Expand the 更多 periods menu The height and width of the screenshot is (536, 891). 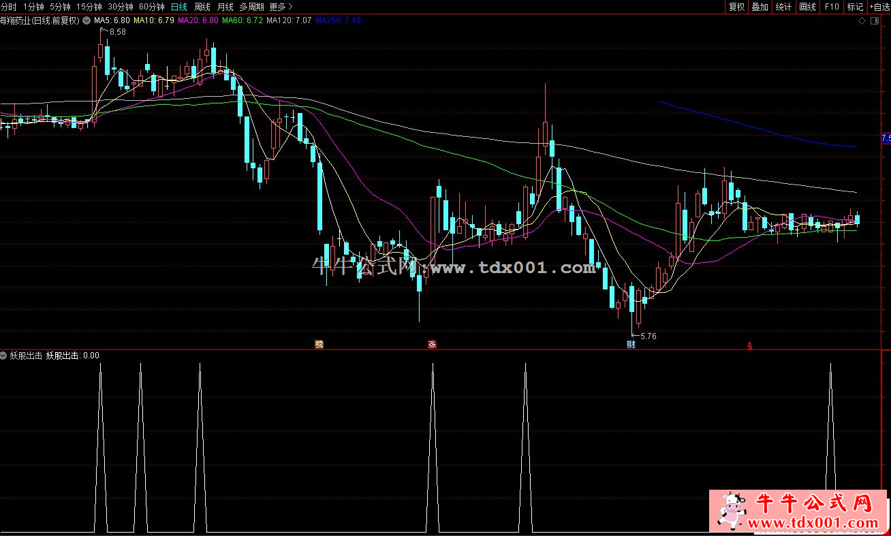pyautogui.click(x=281, y=7)
